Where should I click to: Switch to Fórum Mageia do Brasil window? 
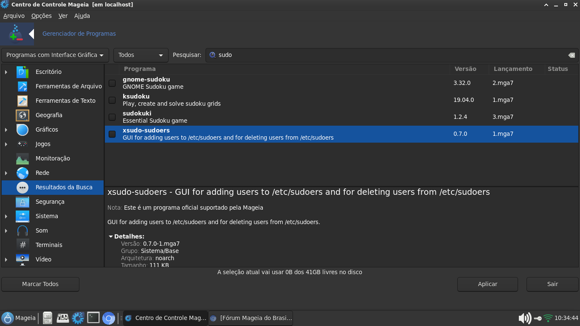tap(251, 318)
